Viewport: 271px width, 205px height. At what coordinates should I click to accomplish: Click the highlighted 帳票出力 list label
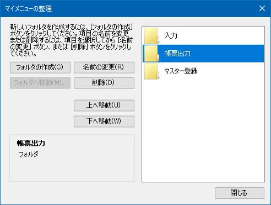[177, 54]
